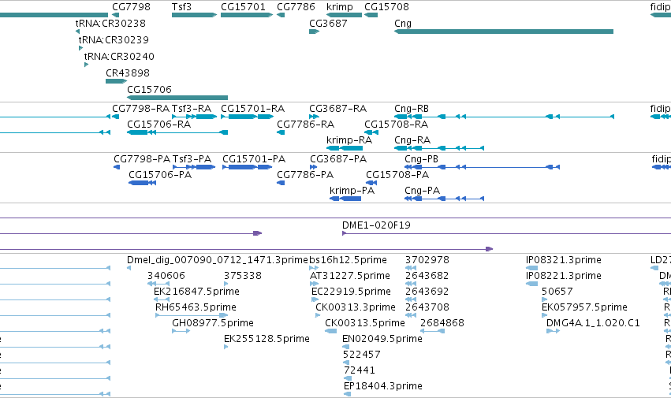Click the 375338 feature label
Screen dimensions: 671x398
point(243,276)
